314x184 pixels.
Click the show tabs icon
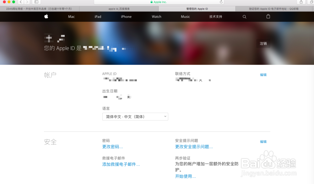click(x=311, y=2)
